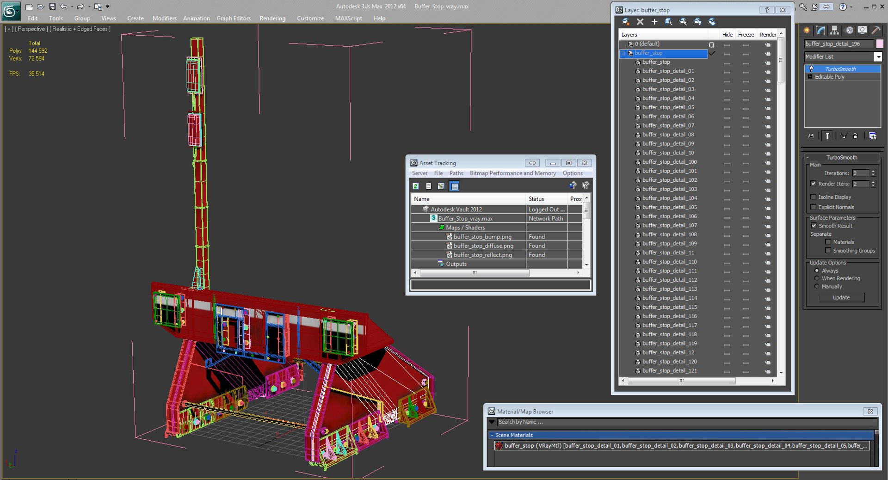Enable Isoline Display checkbox
The image size is (888, 480).
click(814, 197)
